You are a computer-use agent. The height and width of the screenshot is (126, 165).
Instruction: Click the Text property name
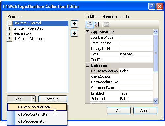click(105, 54)
